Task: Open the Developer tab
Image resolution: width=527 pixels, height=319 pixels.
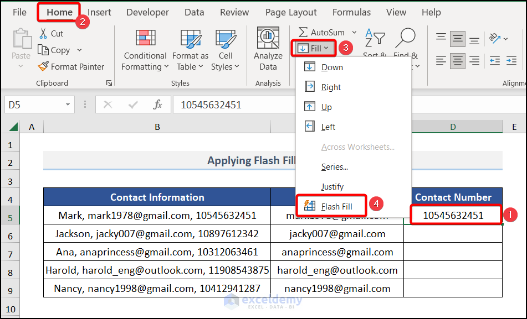Action: [x=147, y=12]
